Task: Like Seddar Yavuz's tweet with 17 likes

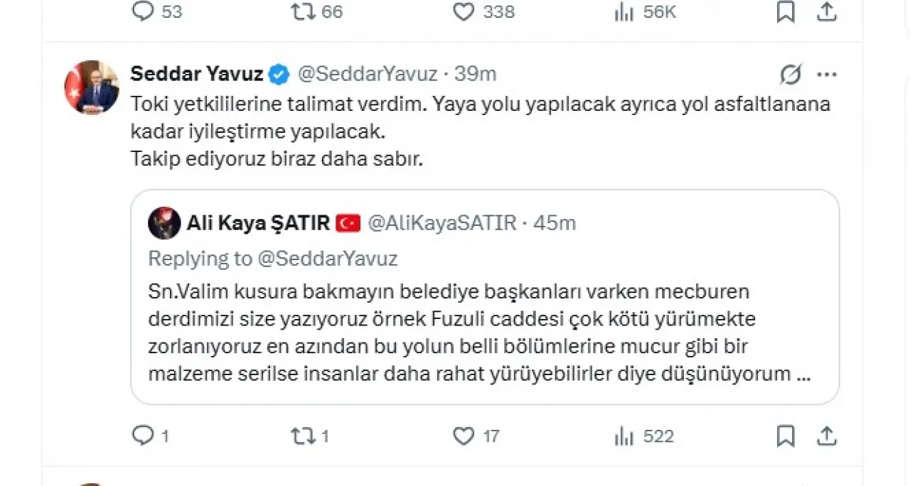Action: (464, 436)
